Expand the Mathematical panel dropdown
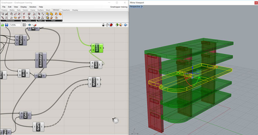The width and height of the screenshot is (258, 135). (x=20, y=21)
